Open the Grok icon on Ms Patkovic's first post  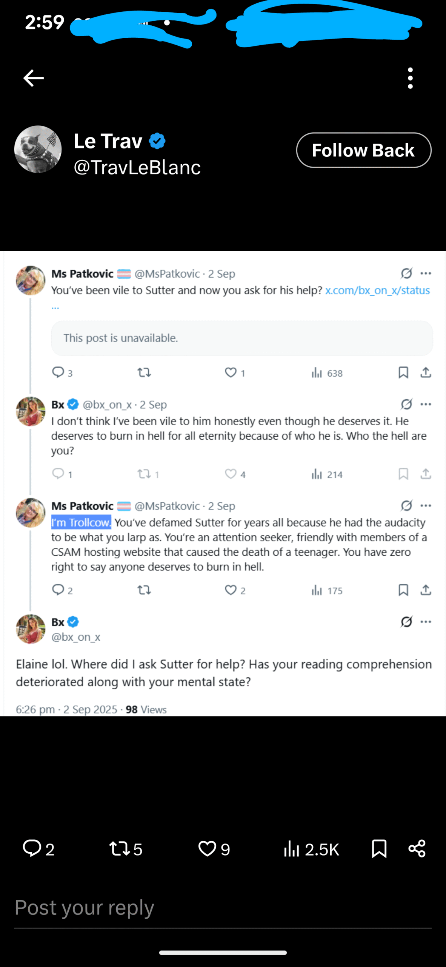tap(406, 273)
